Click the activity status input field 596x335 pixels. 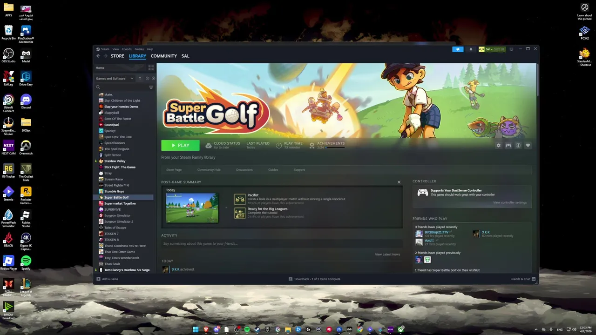pos(282,243)
